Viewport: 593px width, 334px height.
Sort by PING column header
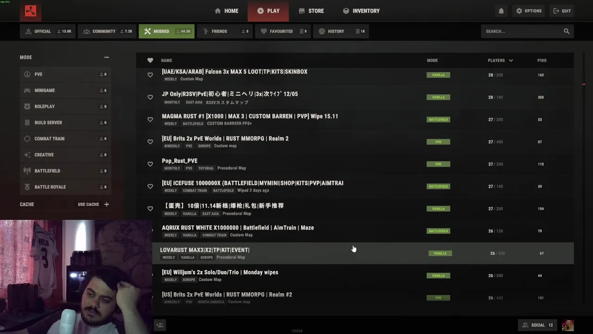(542, 60)
